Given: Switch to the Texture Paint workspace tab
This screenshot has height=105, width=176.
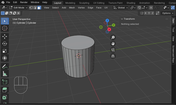Looking at the screenshot, I should coord(116,3).
